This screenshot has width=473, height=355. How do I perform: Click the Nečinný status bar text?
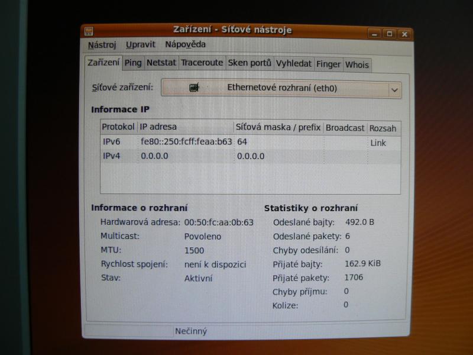(191, 331)
